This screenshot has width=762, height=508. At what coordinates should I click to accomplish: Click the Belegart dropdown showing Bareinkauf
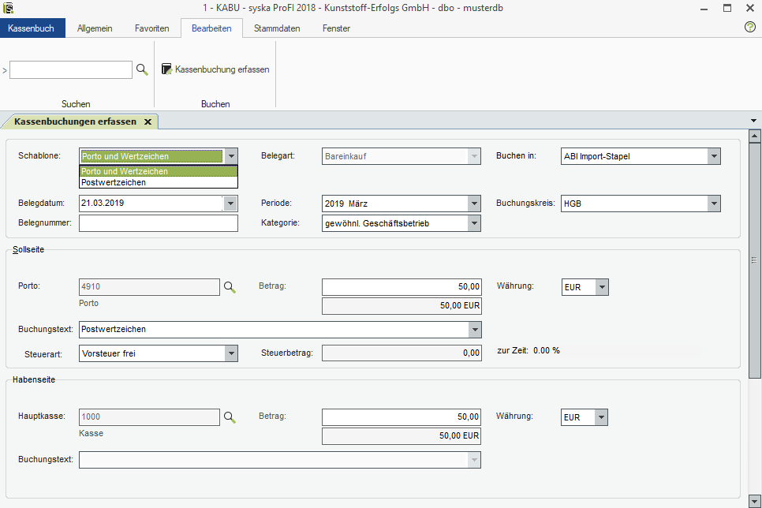click(x=402, y=156)
